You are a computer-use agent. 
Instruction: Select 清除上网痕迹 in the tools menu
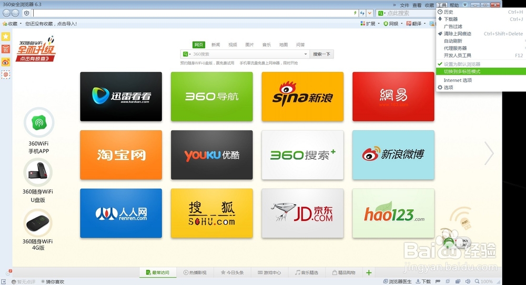click(480, 34)
